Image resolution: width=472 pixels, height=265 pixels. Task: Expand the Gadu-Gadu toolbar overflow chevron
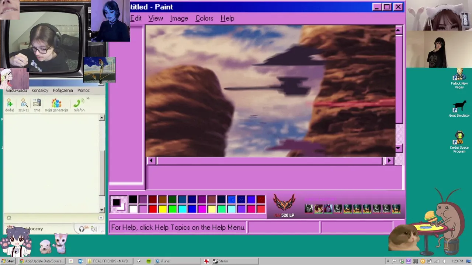click(88, 99)
